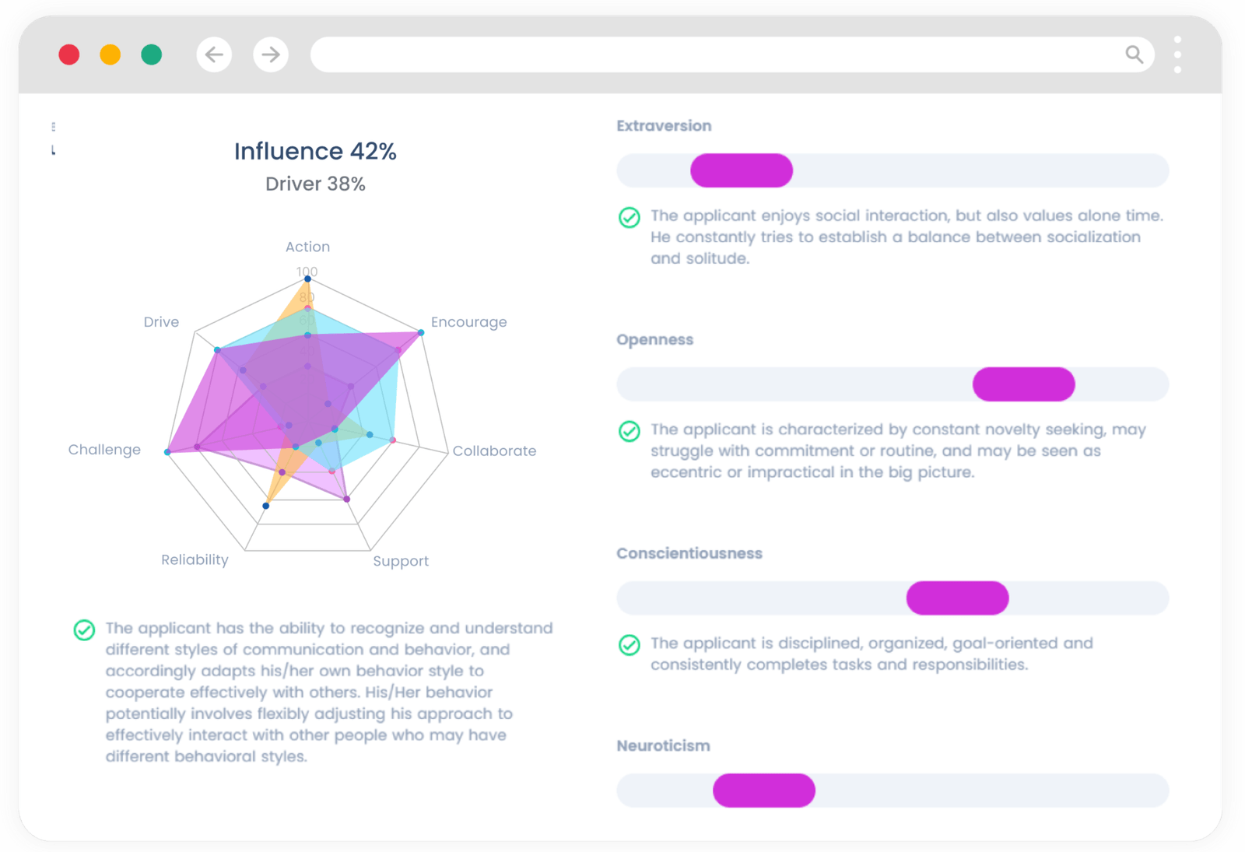Viewport: 1245px width, 852px height.
Task: Click the green check beside the chart summary paragraph
Action: (x=84, y=630)
